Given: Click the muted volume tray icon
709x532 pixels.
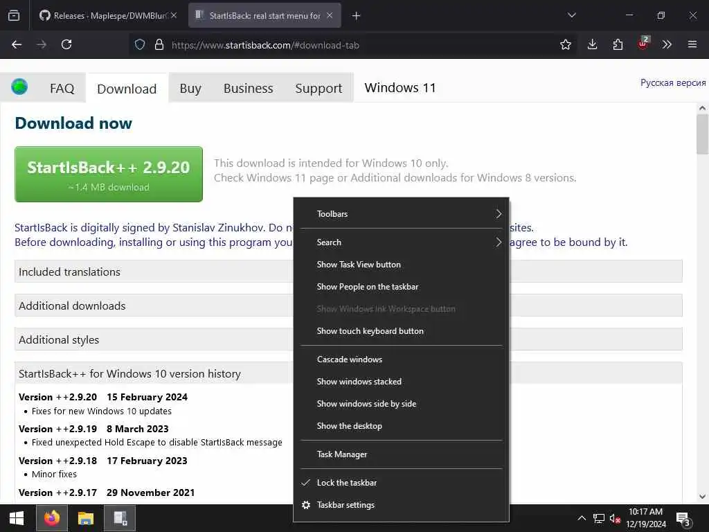Looking at the screenshot, I should point(615,518).
